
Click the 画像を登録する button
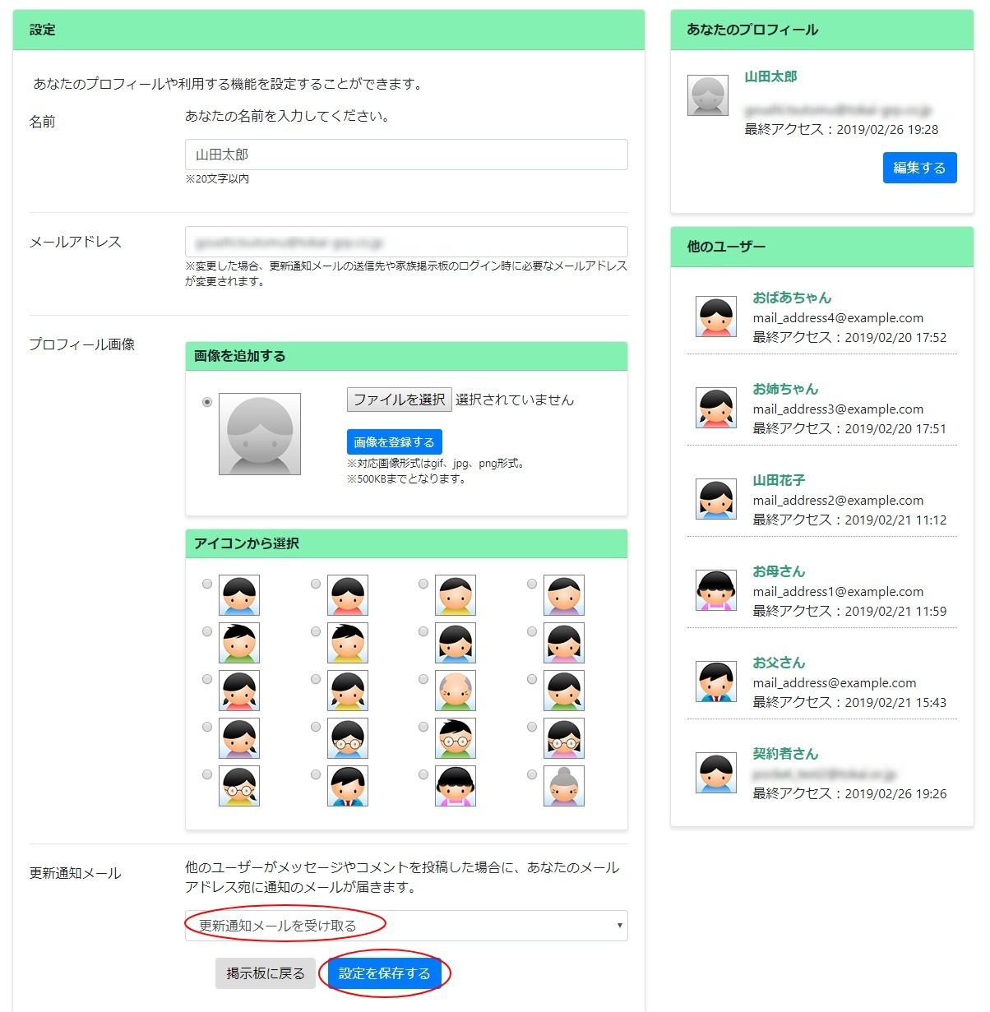(396, 441)
